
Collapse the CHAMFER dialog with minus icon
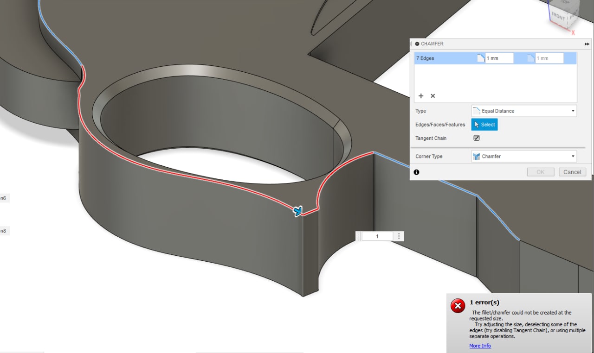click(x=417, y=44)
